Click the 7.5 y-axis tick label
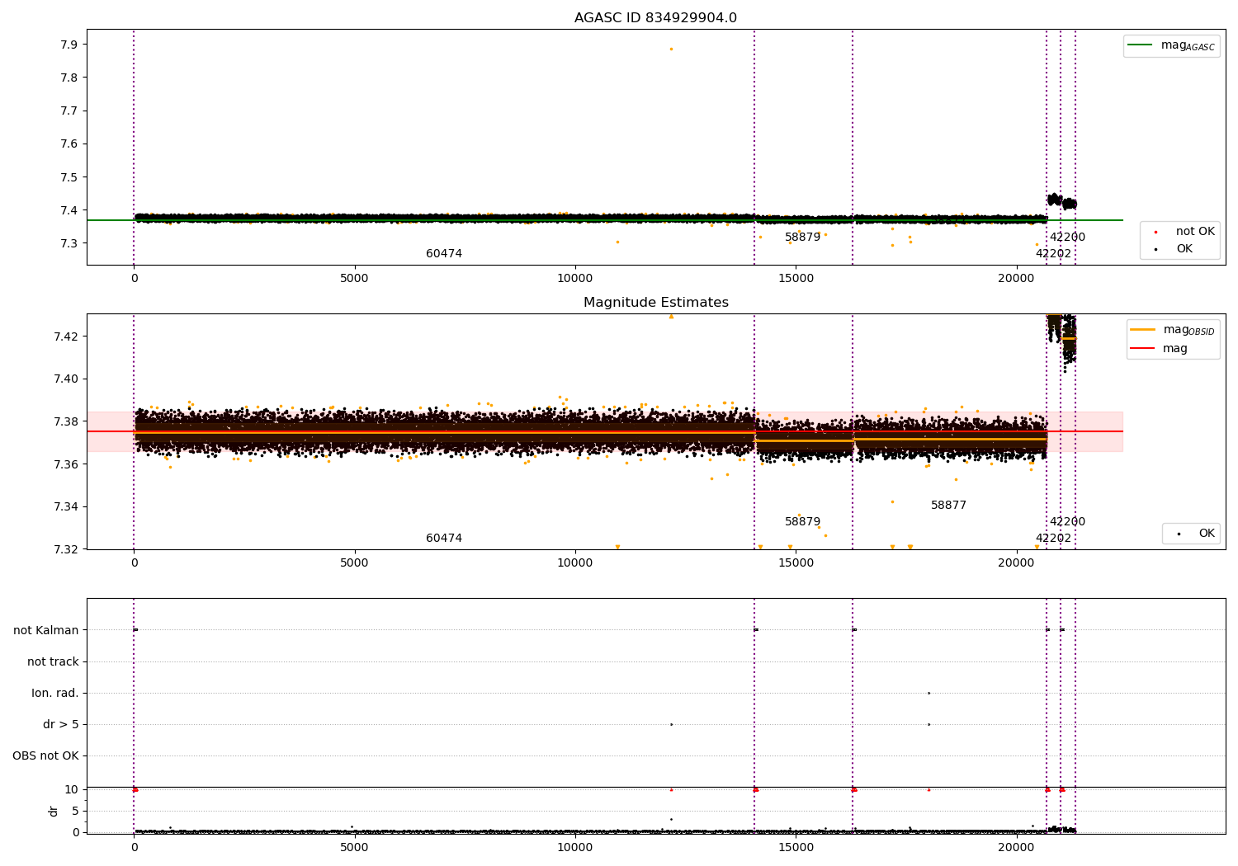This screenshot has width=1238, height=866. tap(68, 177)
